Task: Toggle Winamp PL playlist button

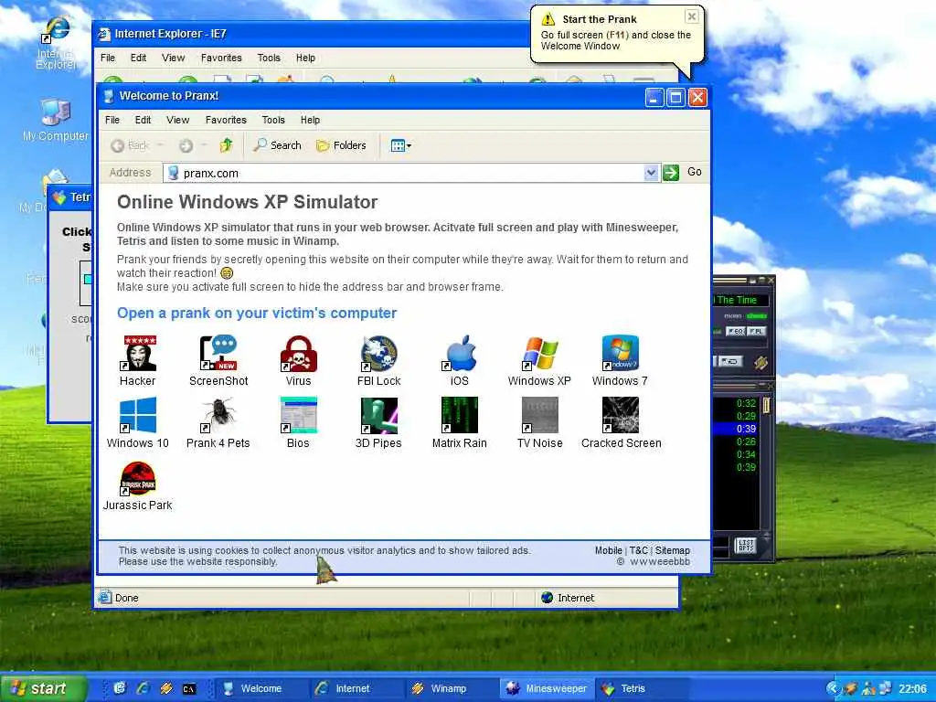Action: (x=756, y=331)
